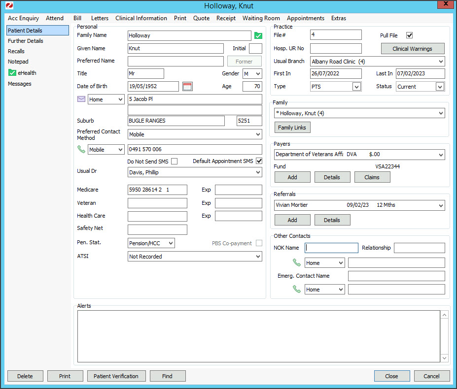Enable the Do Not Send SMS checkbox

tap(174, 162)
